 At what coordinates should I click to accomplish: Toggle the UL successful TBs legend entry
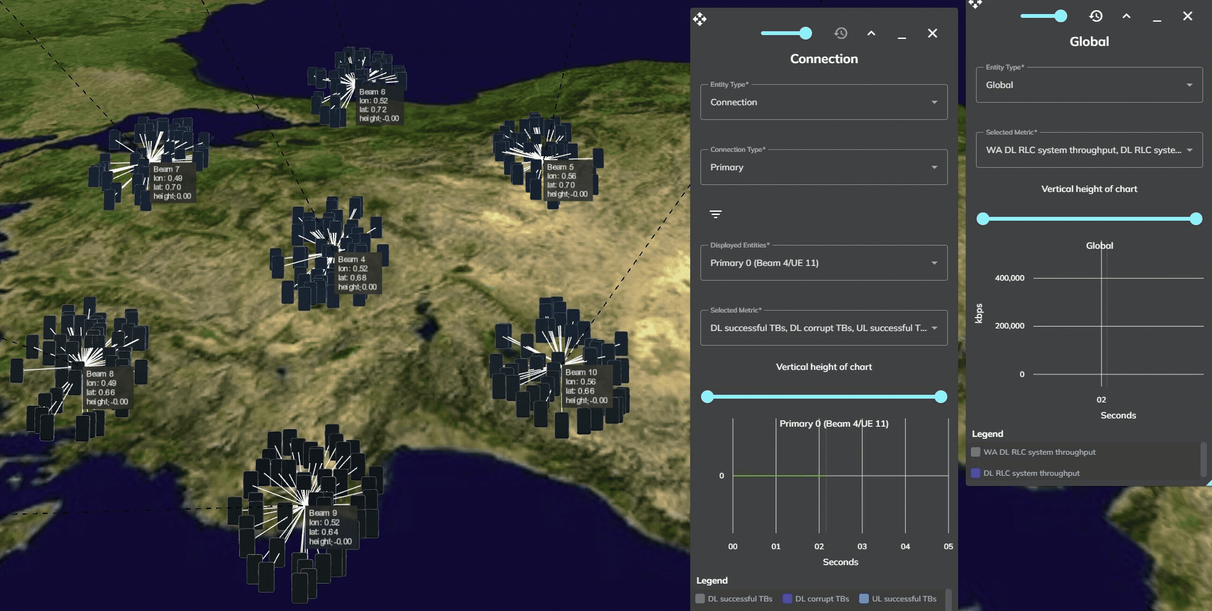899,598
